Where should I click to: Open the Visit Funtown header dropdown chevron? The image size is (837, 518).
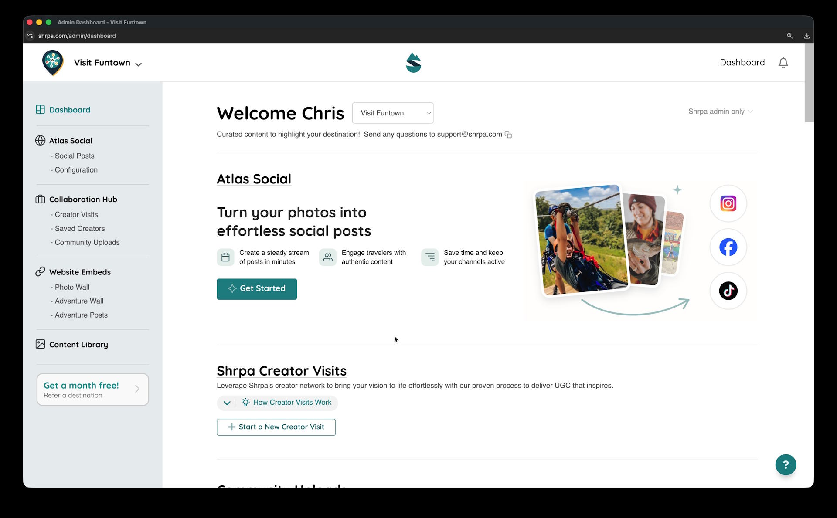point(139,64)
